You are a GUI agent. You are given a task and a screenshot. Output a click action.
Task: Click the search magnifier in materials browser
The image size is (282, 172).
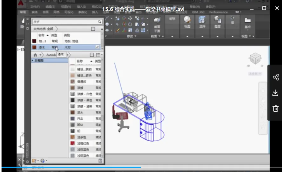(x=100, y=22)
